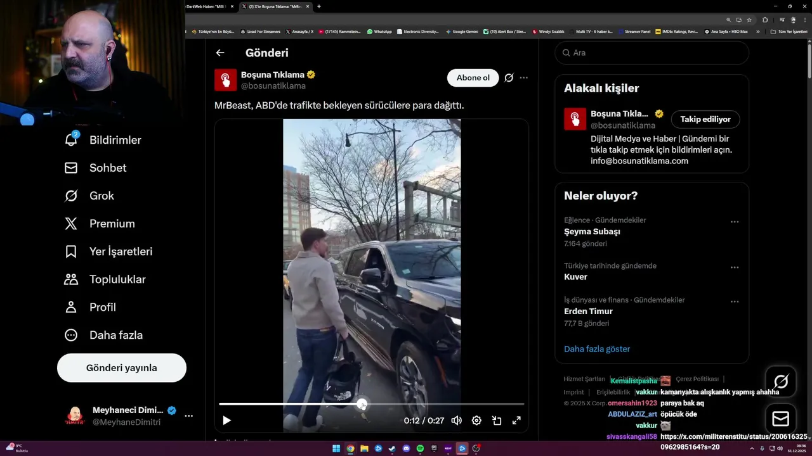Open post options three-dot menu
This screenshot has width=812, height=456.
click(523, 78)
